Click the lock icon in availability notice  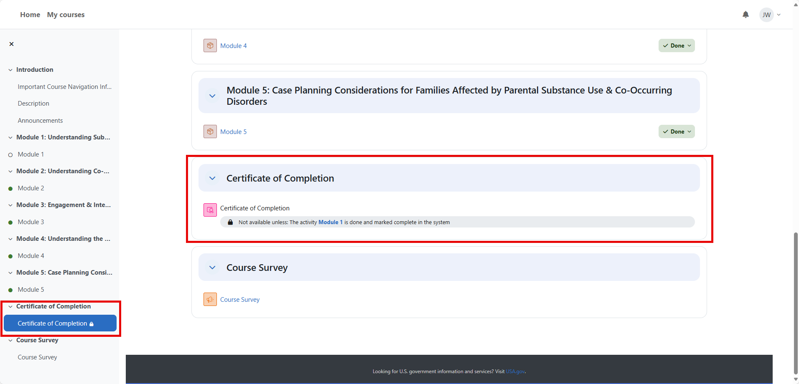[230, 222]
